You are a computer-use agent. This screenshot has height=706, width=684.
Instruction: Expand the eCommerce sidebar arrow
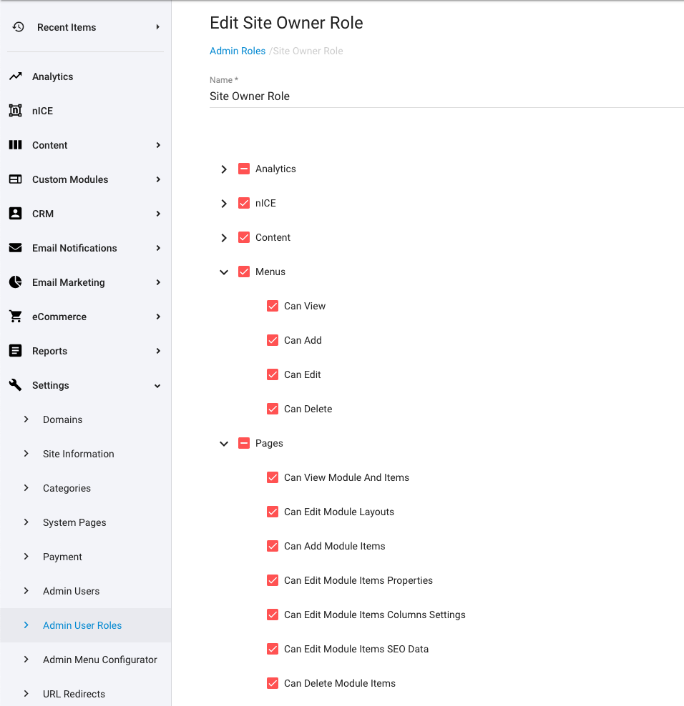pyautogui.click(x=158, y=317)
